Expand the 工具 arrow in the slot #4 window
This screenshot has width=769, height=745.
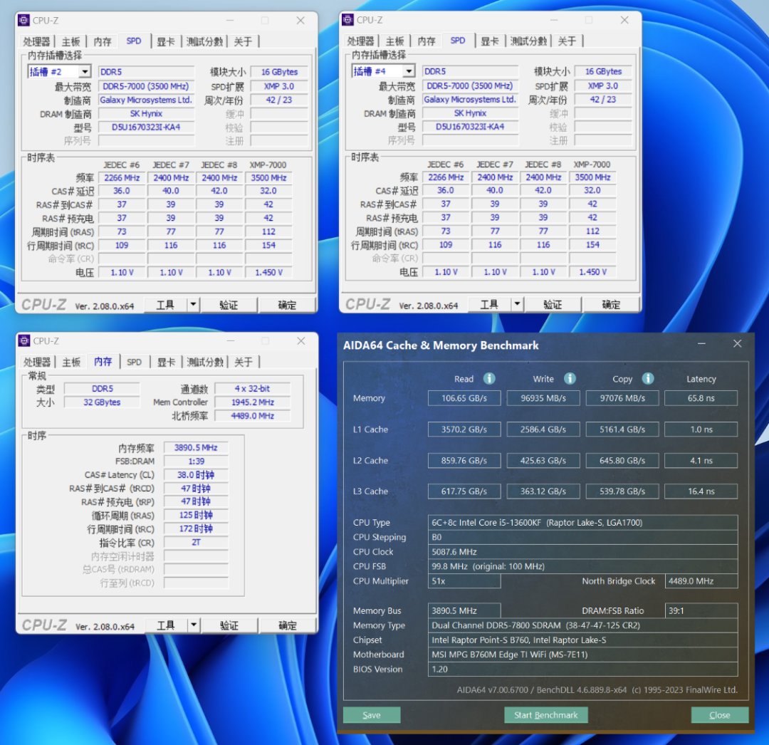[x=518, y=304]
